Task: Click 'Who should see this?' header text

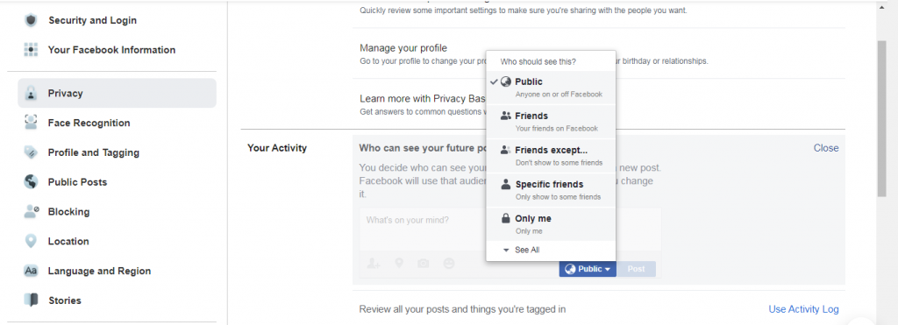Action: coord(538,61)
